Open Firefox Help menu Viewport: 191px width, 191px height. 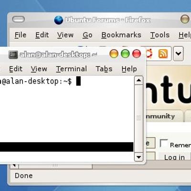click(185, 35)
